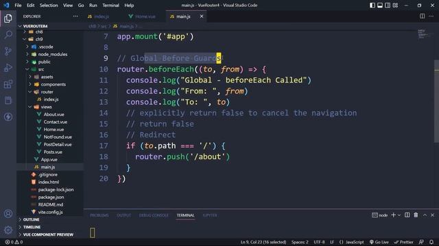
Task: Kill terminal with trash icon
Action: click(416, 215)
